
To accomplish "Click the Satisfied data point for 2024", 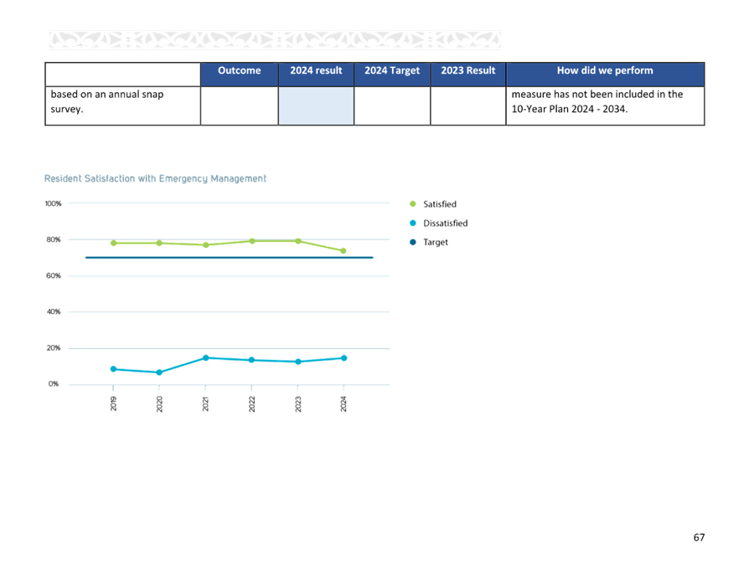I will pyautogui.click(x=343, y=250).
